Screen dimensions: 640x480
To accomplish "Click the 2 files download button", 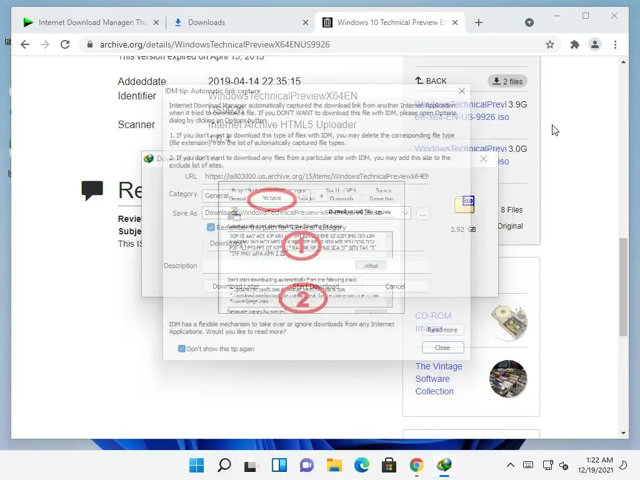I will (507, 81).
